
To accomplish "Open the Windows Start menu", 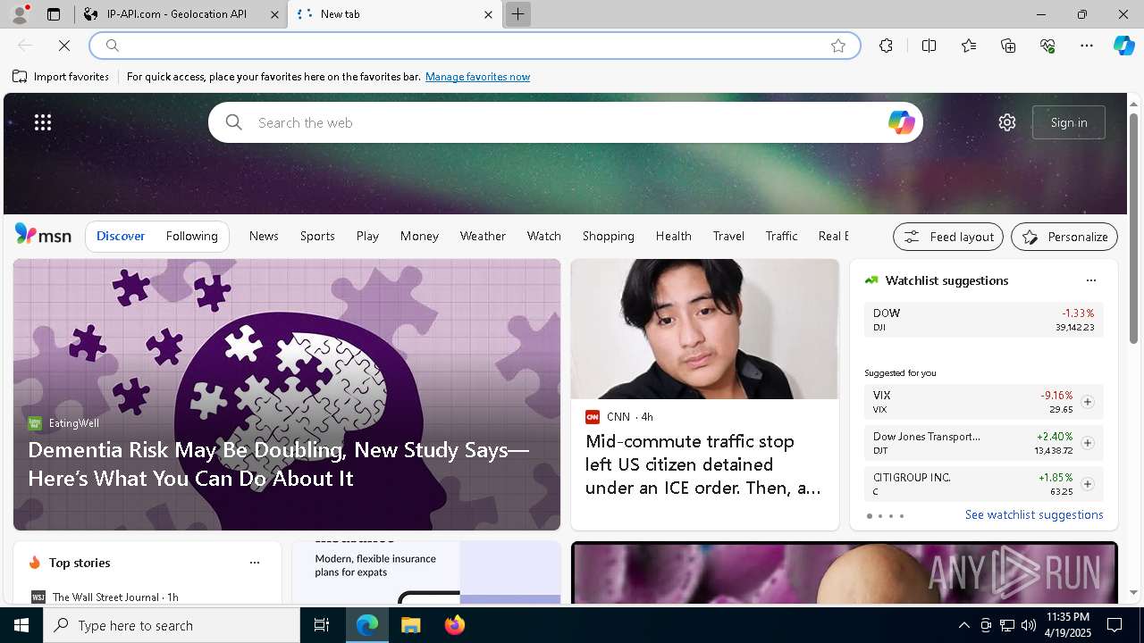I will [x=21, y=625].
